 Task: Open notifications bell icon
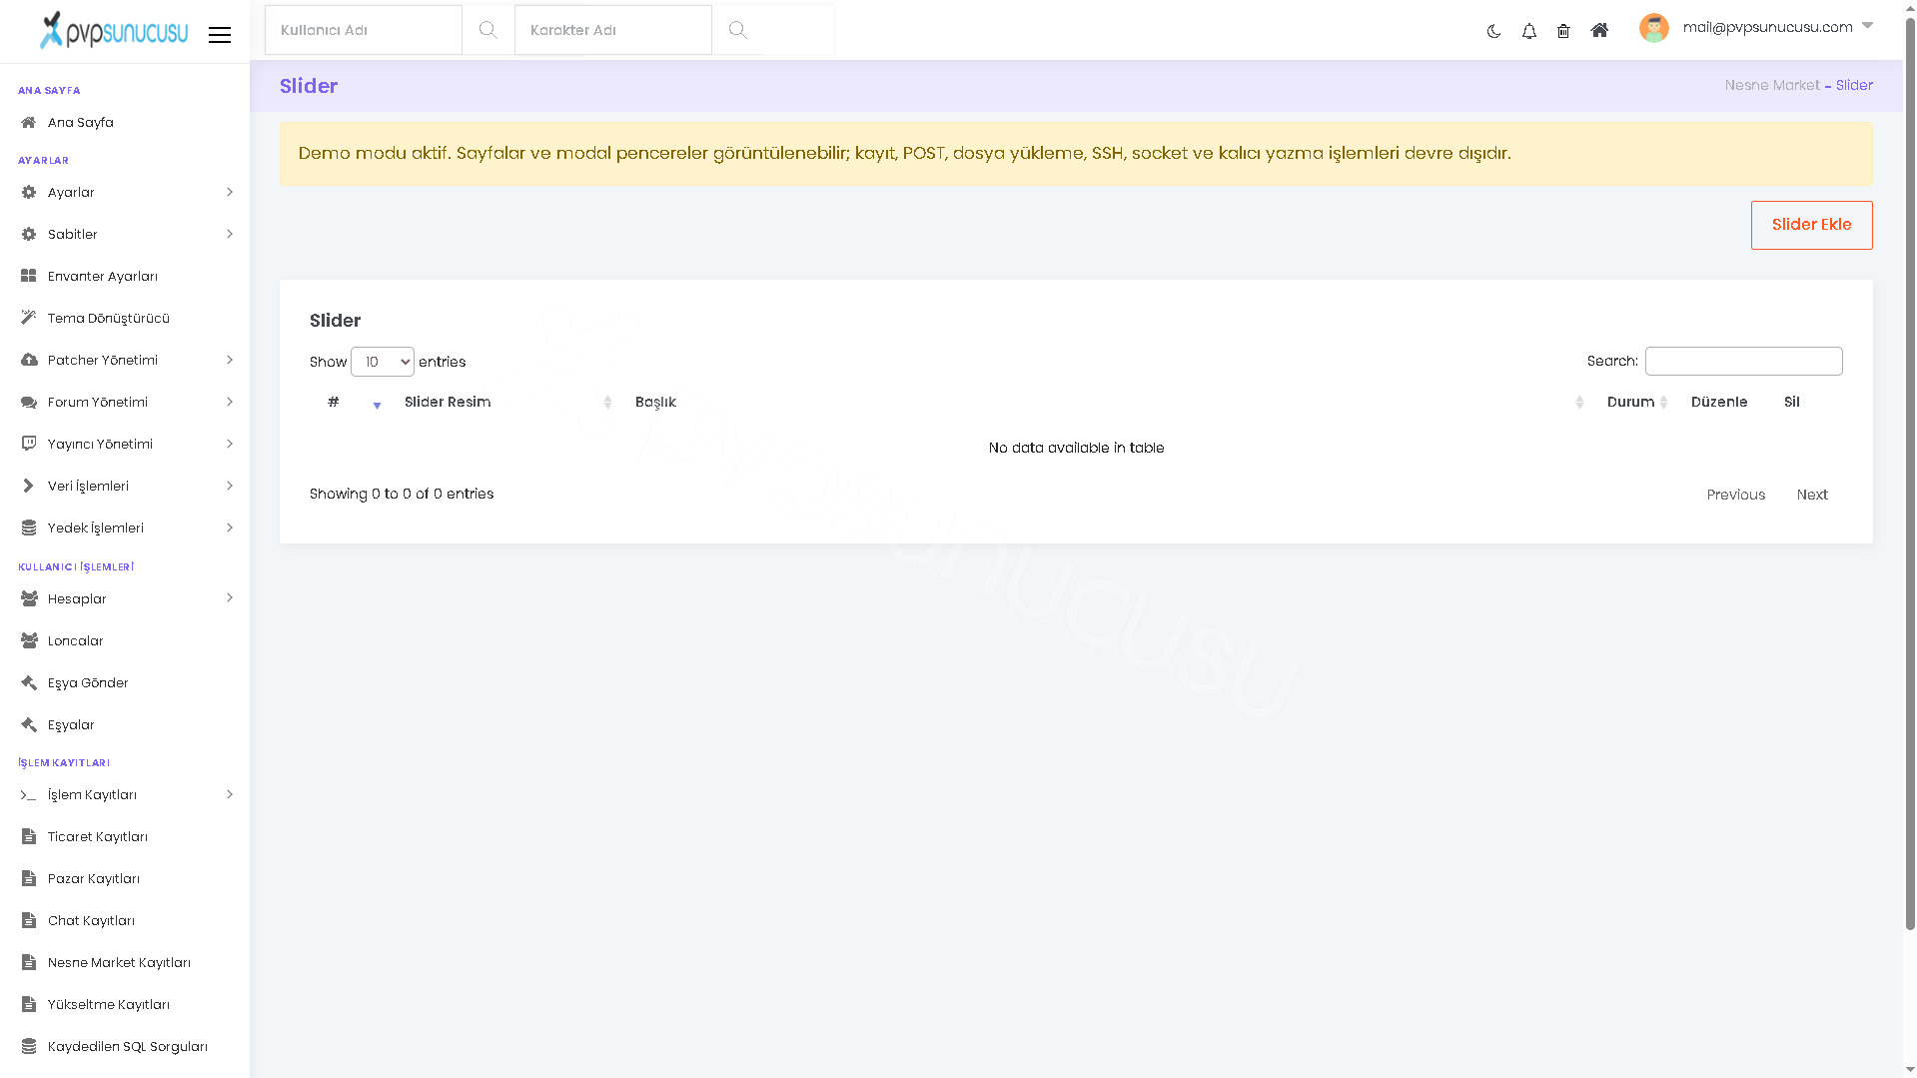pyautogui.click(x=1528, y=31)
